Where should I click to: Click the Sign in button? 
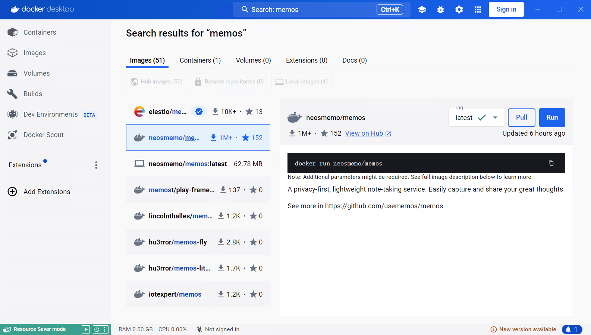[x=506, y=10]
